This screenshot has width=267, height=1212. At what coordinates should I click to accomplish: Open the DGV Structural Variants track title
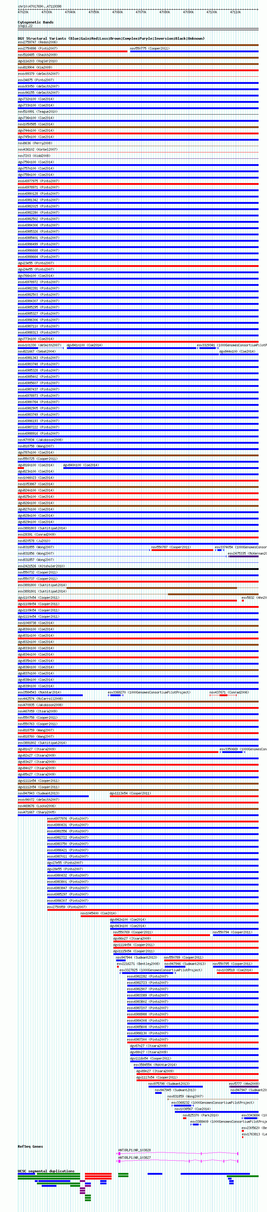click(111, 38)
